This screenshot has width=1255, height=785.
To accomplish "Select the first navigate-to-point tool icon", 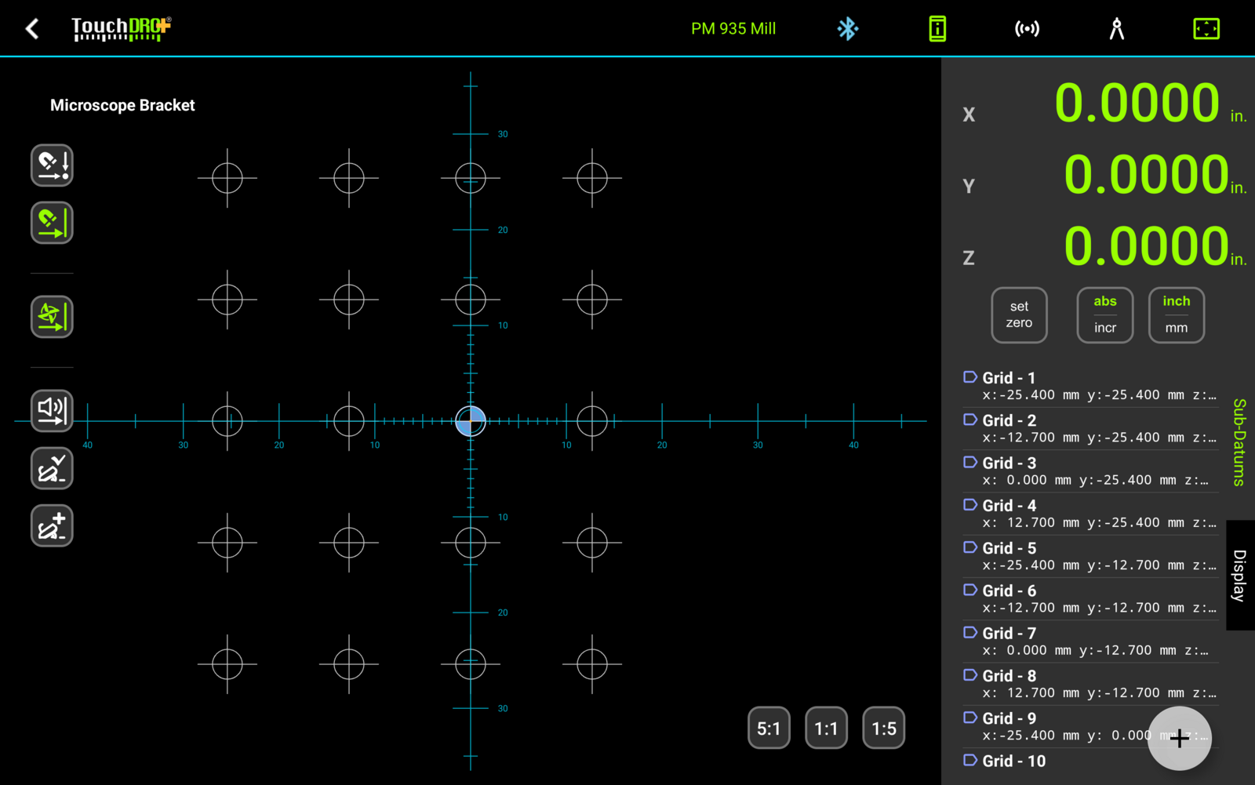I will (x=52, y=165).
